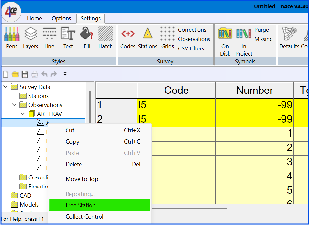309x225 pixels.
Task: Select row 1 header in table
Action: tap(116, 106)
